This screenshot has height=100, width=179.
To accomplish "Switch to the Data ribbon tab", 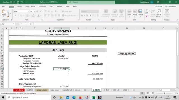I will [x=51, y=6].
